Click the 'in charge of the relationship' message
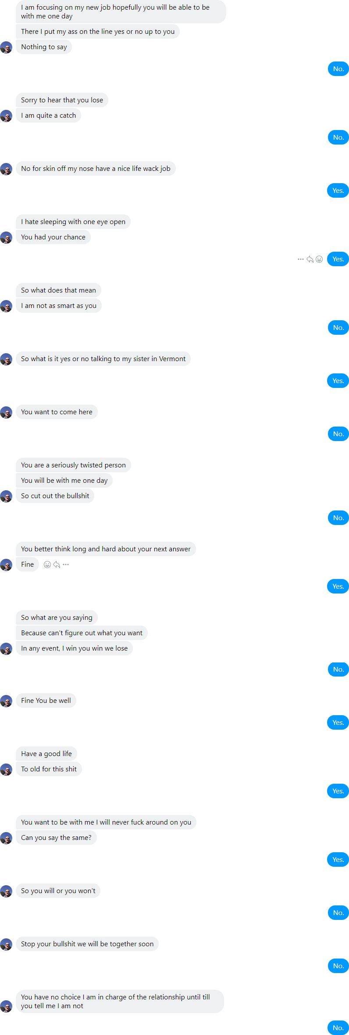Viewport: 349px width, 1035px height. pos(120,1002)
